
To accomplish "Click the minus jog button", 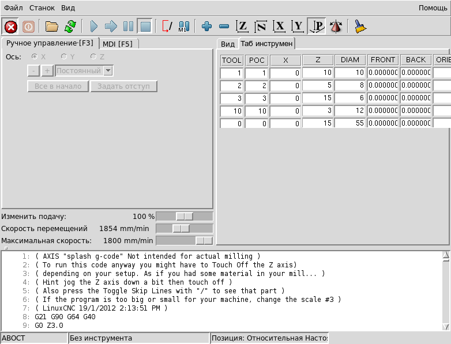I will point(33,71).
